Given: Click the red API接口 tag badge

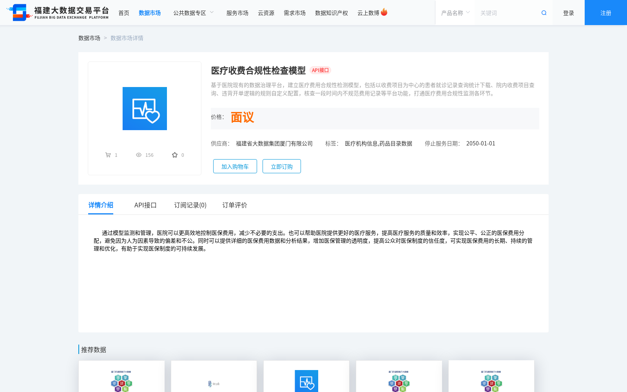Looking at the screenshot, I should click(321, 70).
